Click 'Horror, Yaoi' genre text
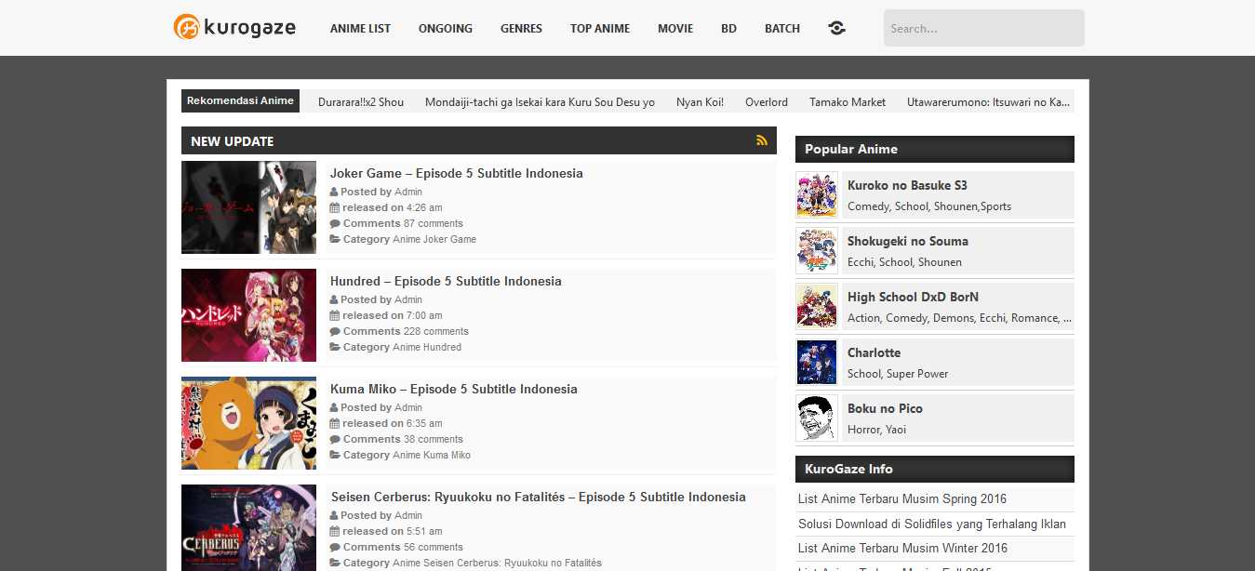This screenshot has height=571, width=1255. (x=876, y=430)
